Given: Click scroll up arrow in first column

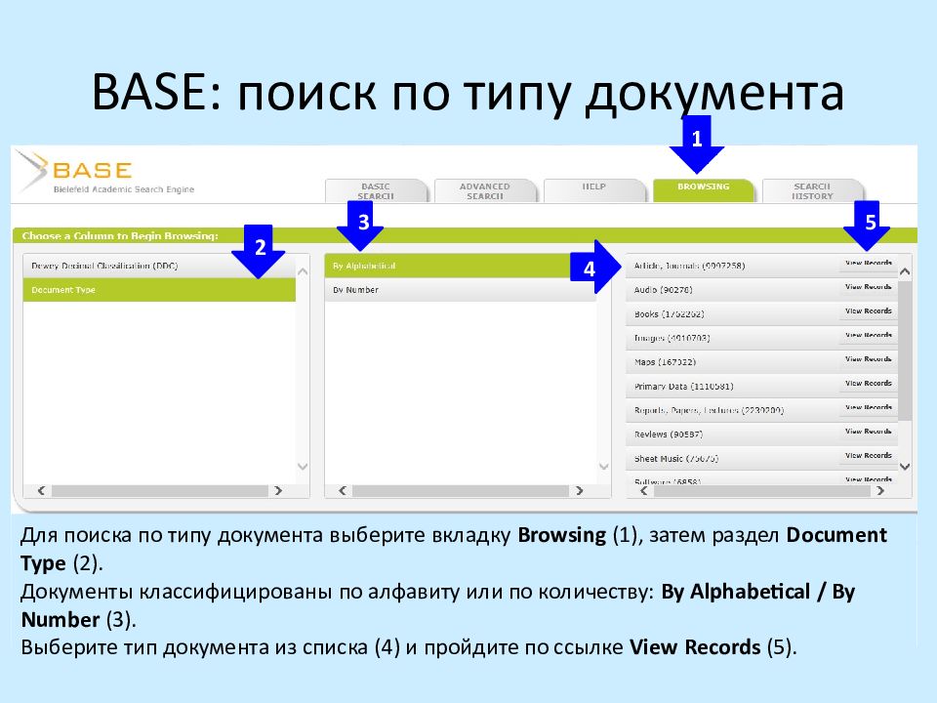Looking at the screenshot, I should click(x=303, y=272).
